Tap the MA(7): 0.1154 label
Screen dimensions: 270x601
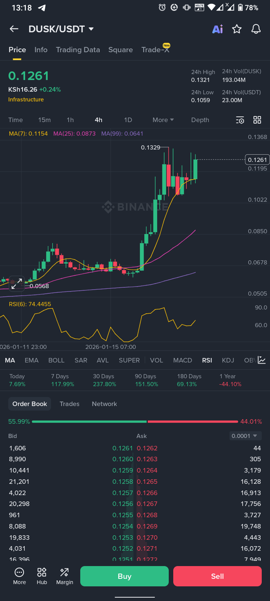28,134
